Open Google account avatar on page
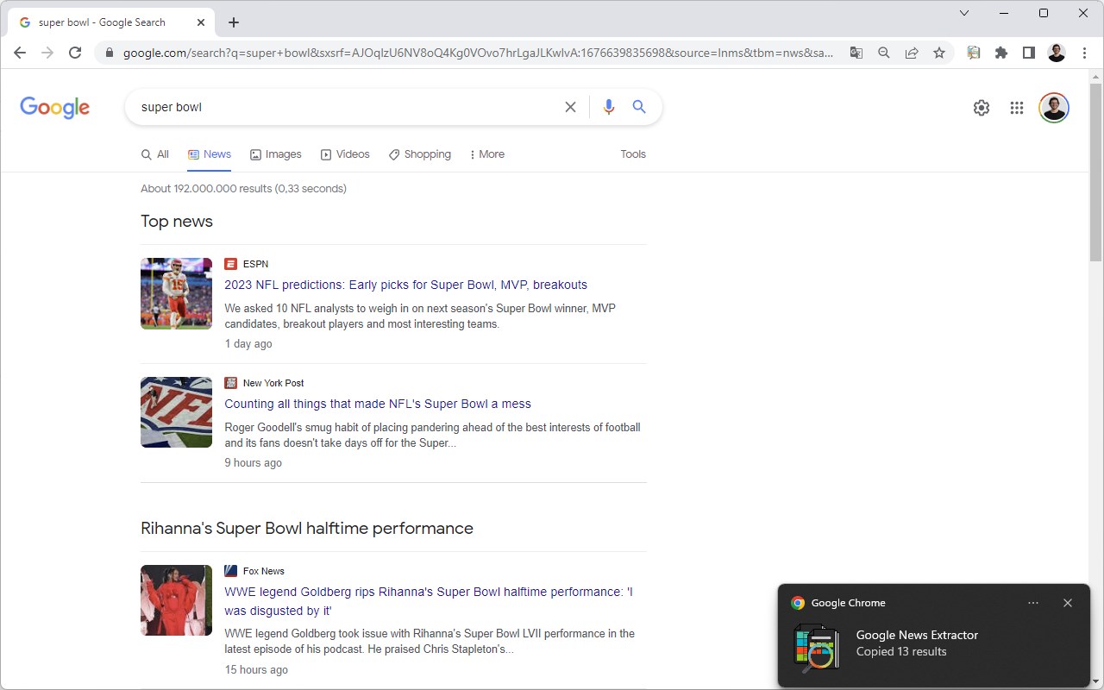Screen dimensions: 1104x690 1054,108
